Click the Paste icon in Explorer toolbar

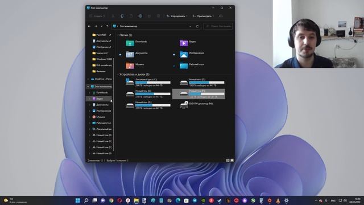[131, 16]
